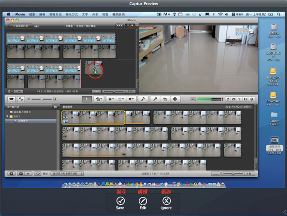The height and width of the screenshot is (216, 287).
Task: Open the camera import window
Action: pyautogui.click(x=11, y=99)
